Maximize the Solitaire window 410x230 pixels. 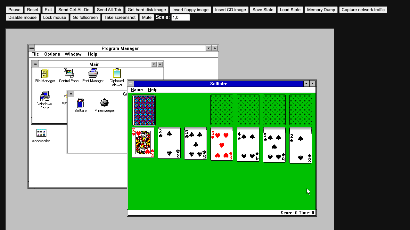click(313, 84)
